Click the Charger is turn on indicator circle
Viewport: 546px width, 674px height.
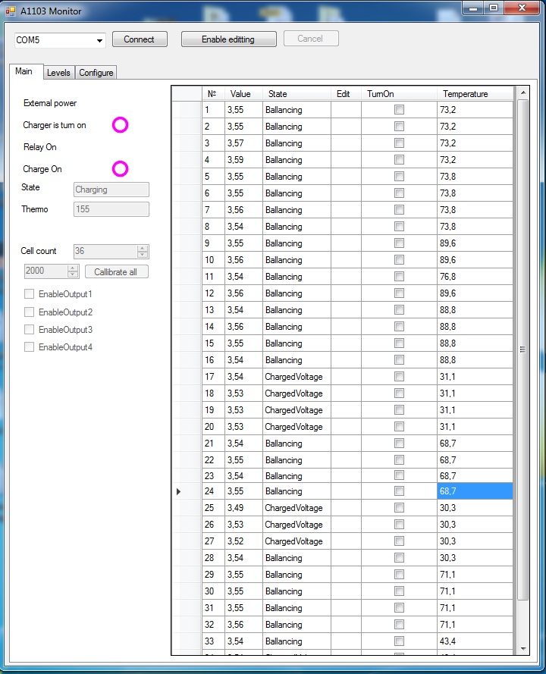[120, 125]
